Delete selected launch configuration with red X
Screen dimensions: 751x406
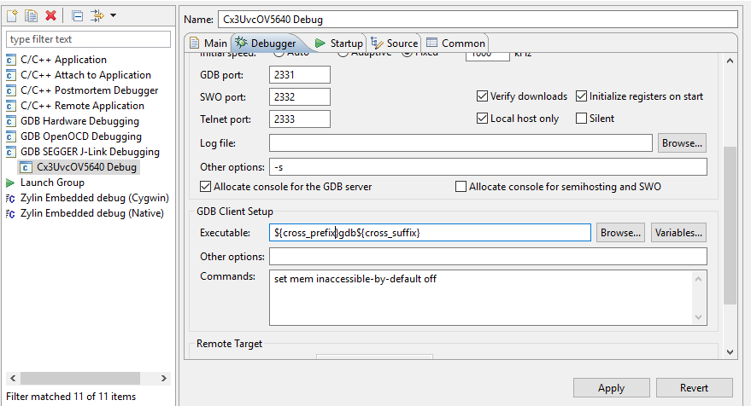pyautogui.click(x=50, y=16)
